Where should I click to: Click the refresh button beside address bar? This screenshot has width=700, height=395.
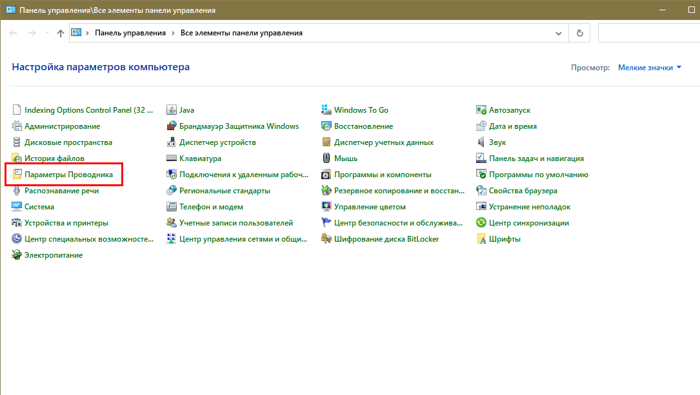click(579, 33)
